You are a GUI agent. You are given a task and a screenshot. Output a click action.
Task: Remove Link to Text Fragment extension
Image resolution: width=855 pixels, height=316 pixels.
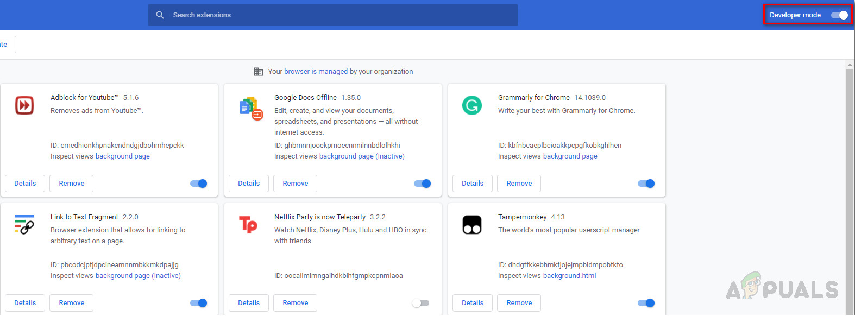tap(72, 303)
